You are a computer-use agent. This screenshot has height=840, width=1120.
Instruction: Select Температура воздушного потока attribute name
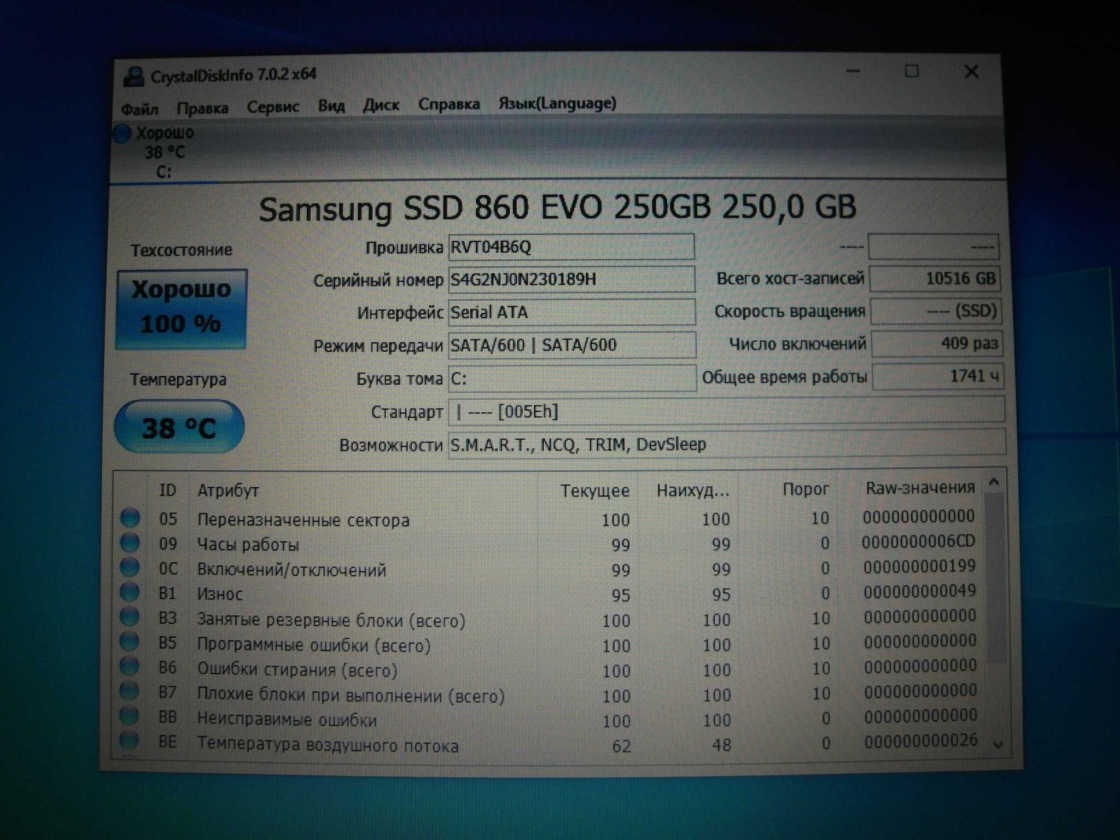point(328,745)
